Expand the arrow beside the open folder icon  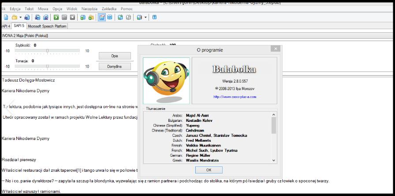click(x=20, y=17)
